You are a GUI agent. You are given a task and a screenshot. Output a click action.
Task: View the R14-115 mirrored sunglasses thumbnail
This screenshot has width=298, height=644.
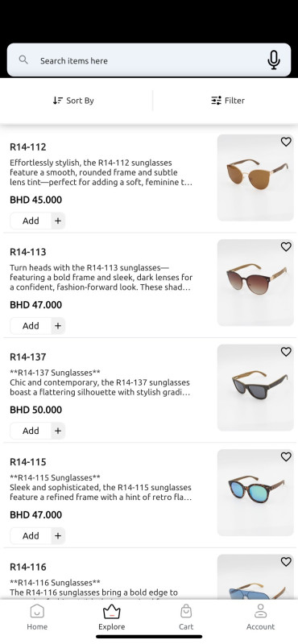pos(255,493)
